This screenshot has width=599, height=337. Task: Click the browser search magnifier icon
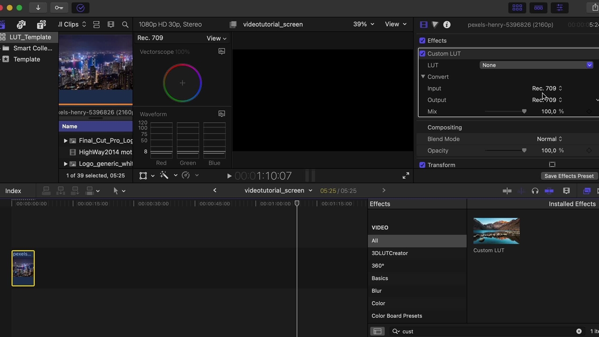coord(125,24)
